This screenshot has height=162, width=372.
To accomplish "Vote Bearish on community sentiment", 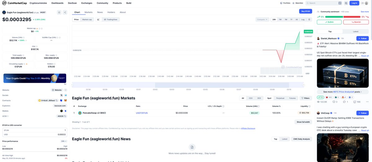I will point(356,22).
